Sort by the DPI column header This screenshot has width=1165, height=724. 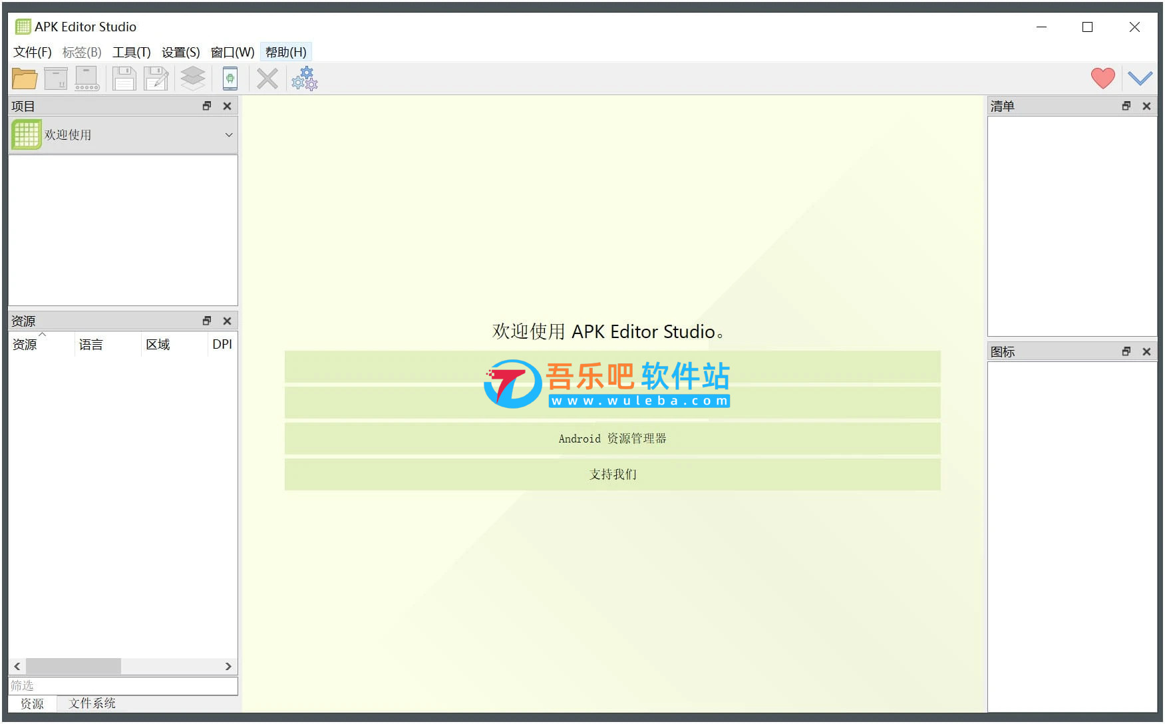click(222, 344)
